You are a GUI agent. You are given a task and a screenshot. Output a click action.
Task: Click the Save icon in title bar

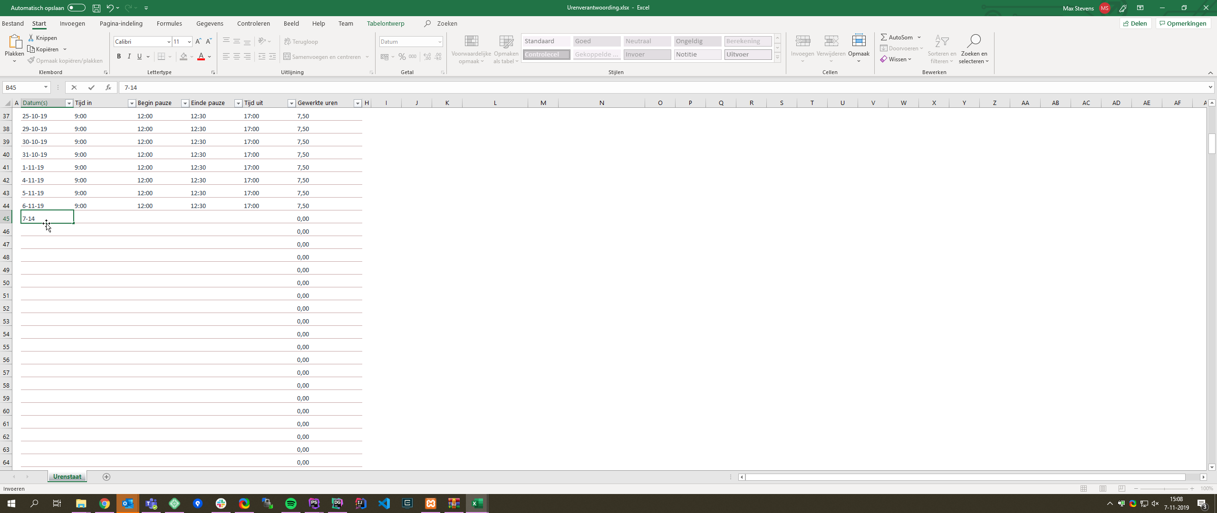tap(96, 8)
